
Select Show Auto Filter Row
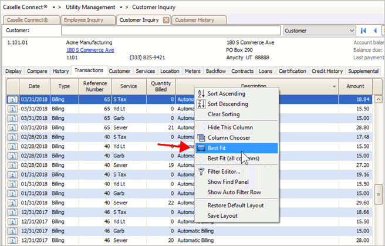click(x=238, y=192)
